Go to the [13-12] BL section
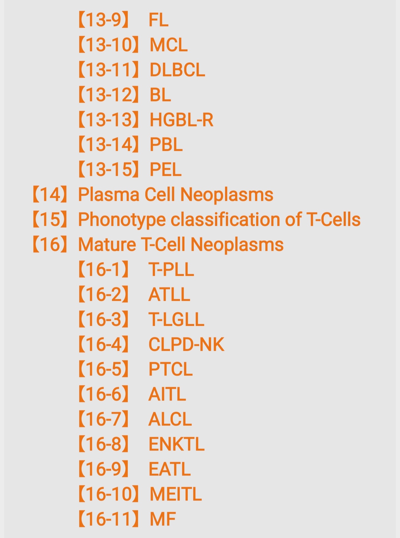Viewport: 400px width, 538px height. [124, 95]
